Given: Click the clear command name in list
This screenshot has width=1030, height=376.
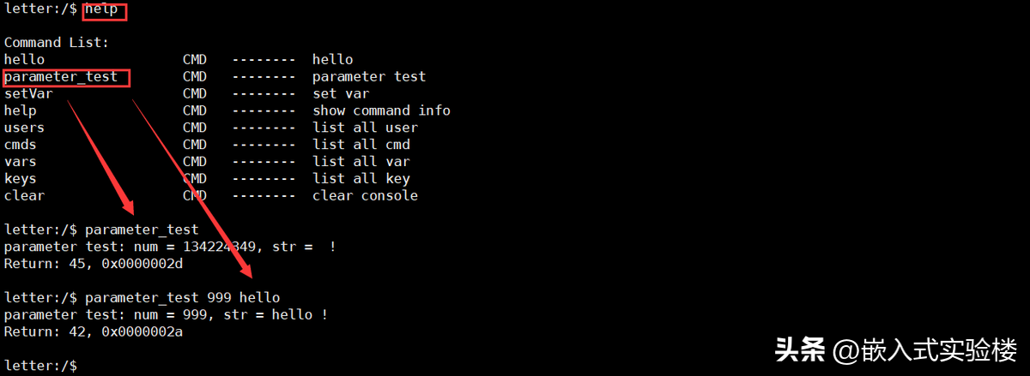Looking at the screenshot, I should [x=24, y=196].
